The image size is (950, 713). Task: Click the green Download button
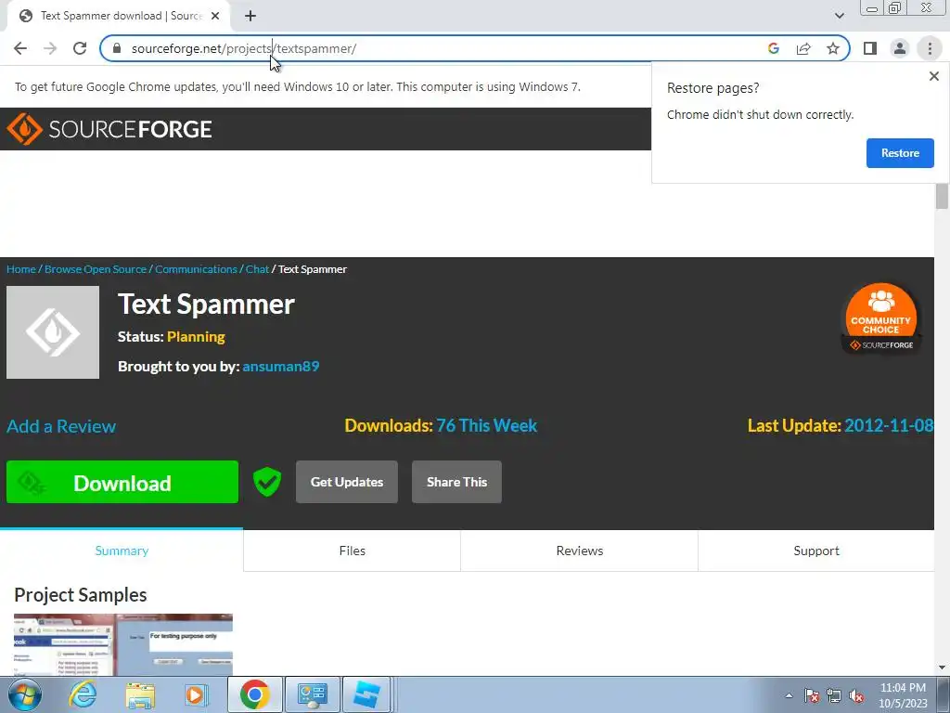click(122, 482)
